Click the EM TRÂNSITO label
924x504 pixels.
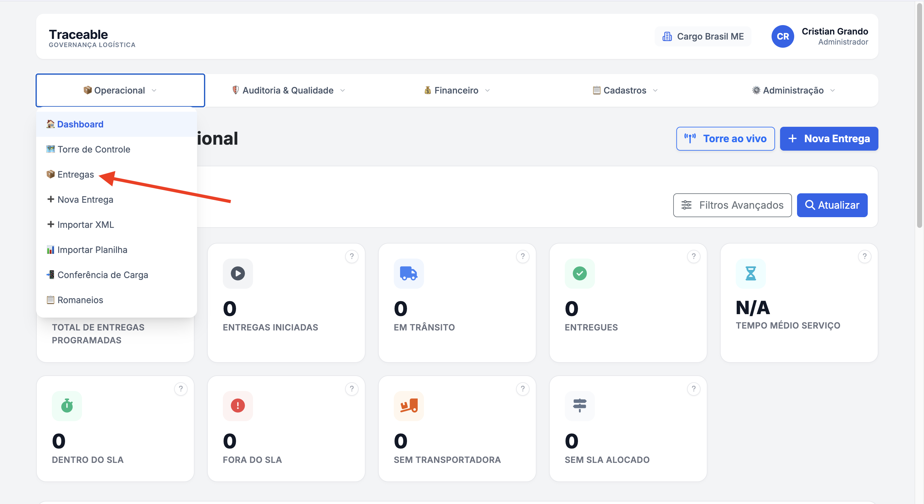point(424,327)
